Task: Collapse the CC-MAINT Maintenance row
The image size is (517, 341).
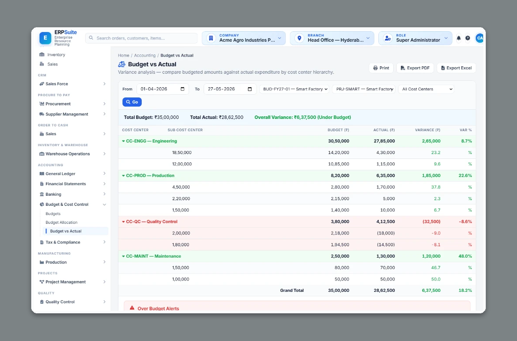Action: click(x=123, y=256)
